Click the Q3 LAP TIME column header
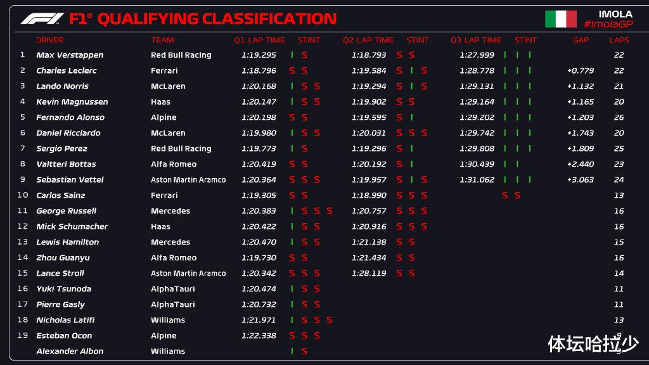This screenshot has width=649, height=365. tap(475, 40)
